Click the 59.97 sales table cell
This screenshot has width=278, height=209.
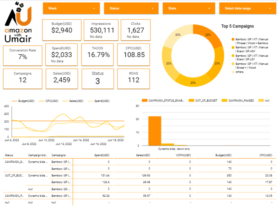click(147, 196)
